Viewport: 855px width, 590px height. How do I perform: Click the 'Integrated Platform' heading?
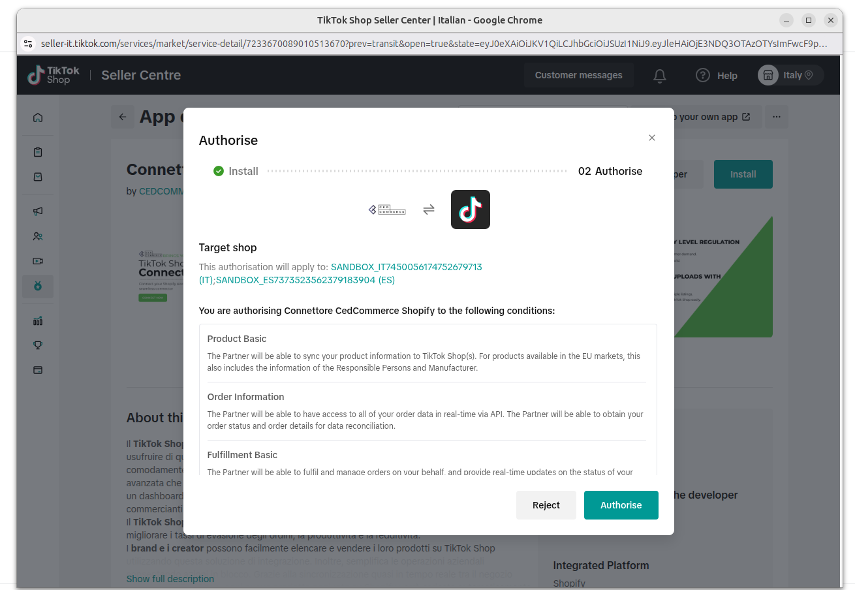coord(601,565)
